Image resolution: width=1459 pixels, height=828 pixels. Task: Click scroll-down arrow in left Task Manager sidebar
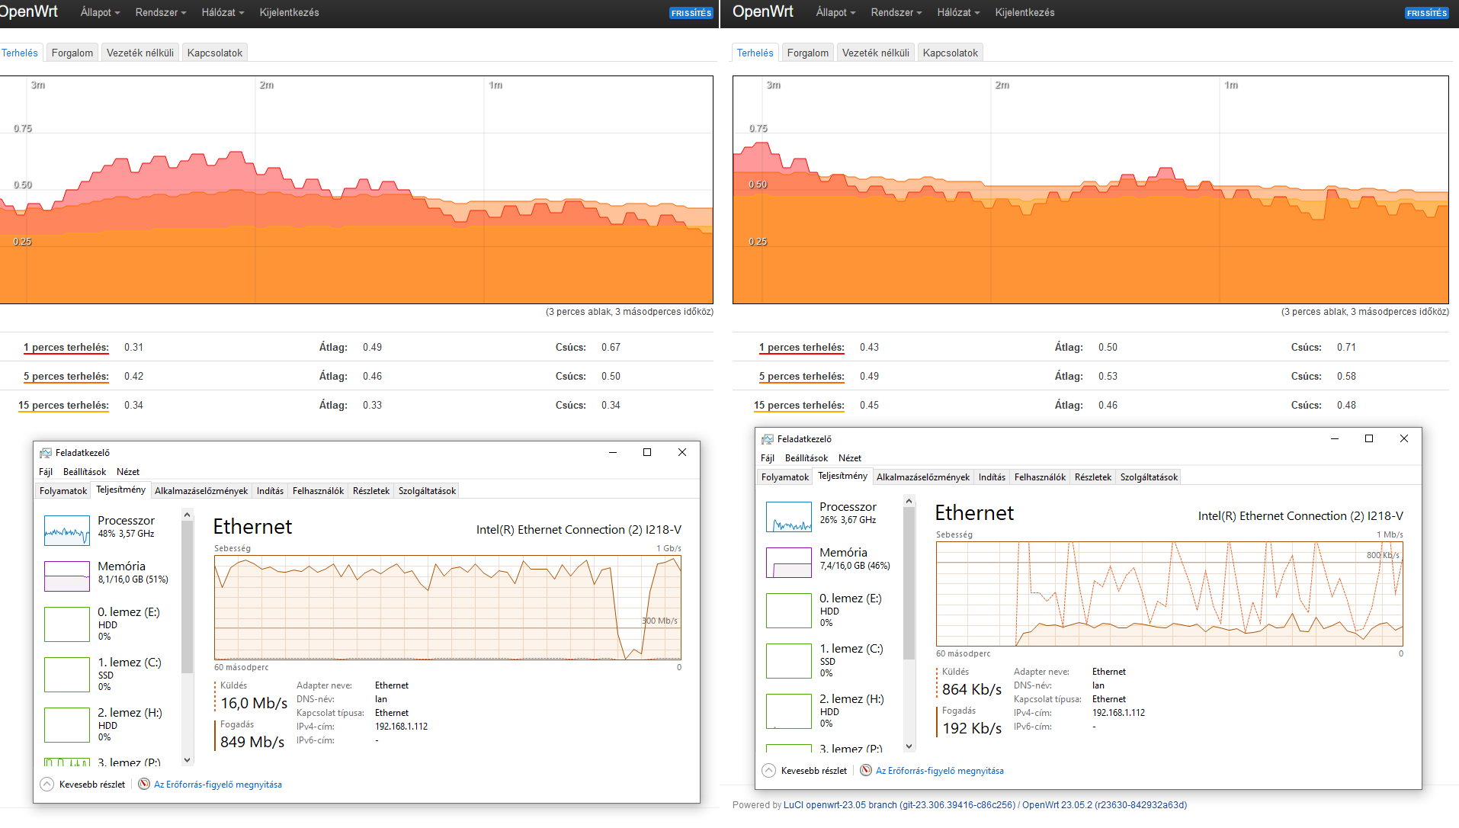(x=188, y=759)
